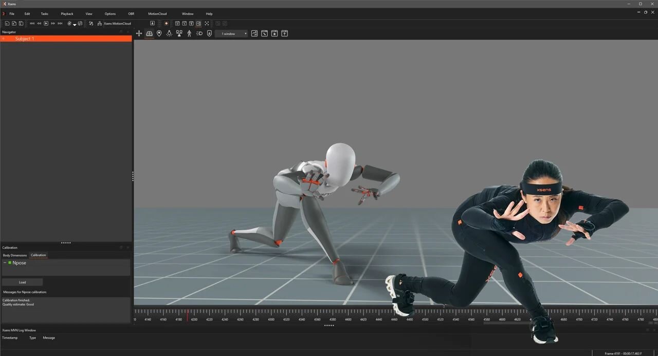Switch to the Body Dimensions tab

click(x=15, y=255)
